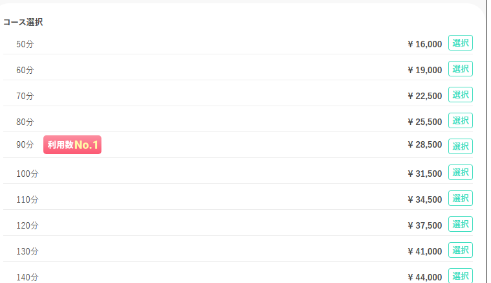Viewport: 491px width, 283px height.
Task: Select the 60分 course for ¥19,000
Action: click(x=460, y=69)
